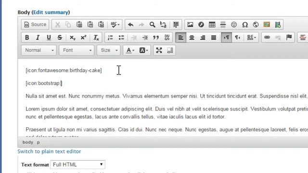Click the Edit summary link
Image resolution: width=308 pixels, height=173 pixels.
click(51, 12)
